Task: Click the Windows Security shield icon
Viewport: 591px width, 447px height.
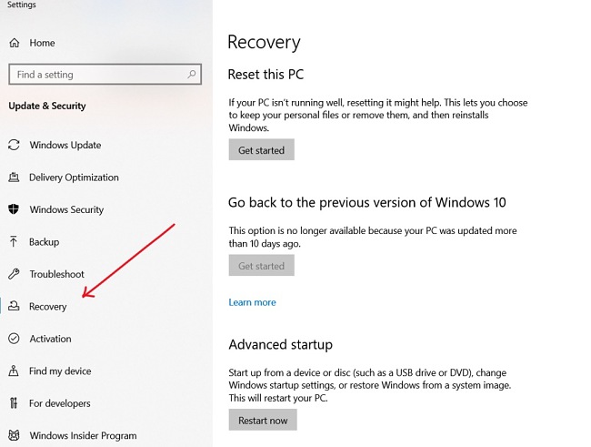Action: (x=14, y=209)
